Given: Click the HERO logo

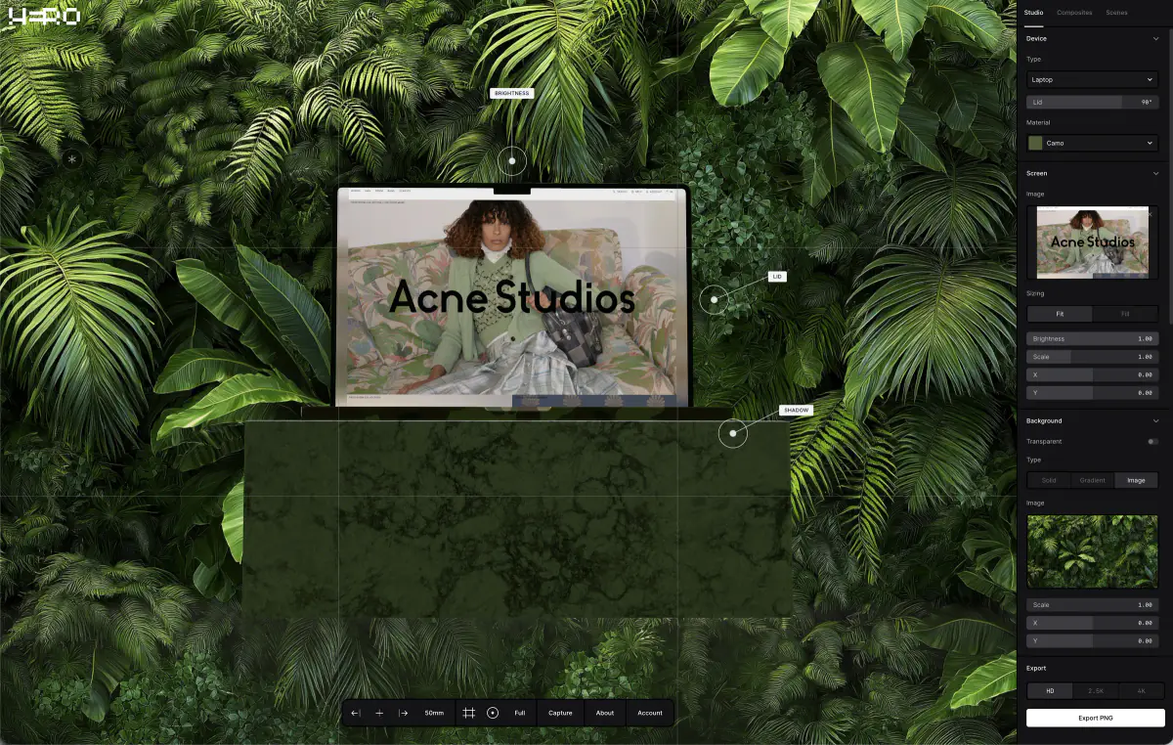Looking at the screenshot, I should 44,17.
